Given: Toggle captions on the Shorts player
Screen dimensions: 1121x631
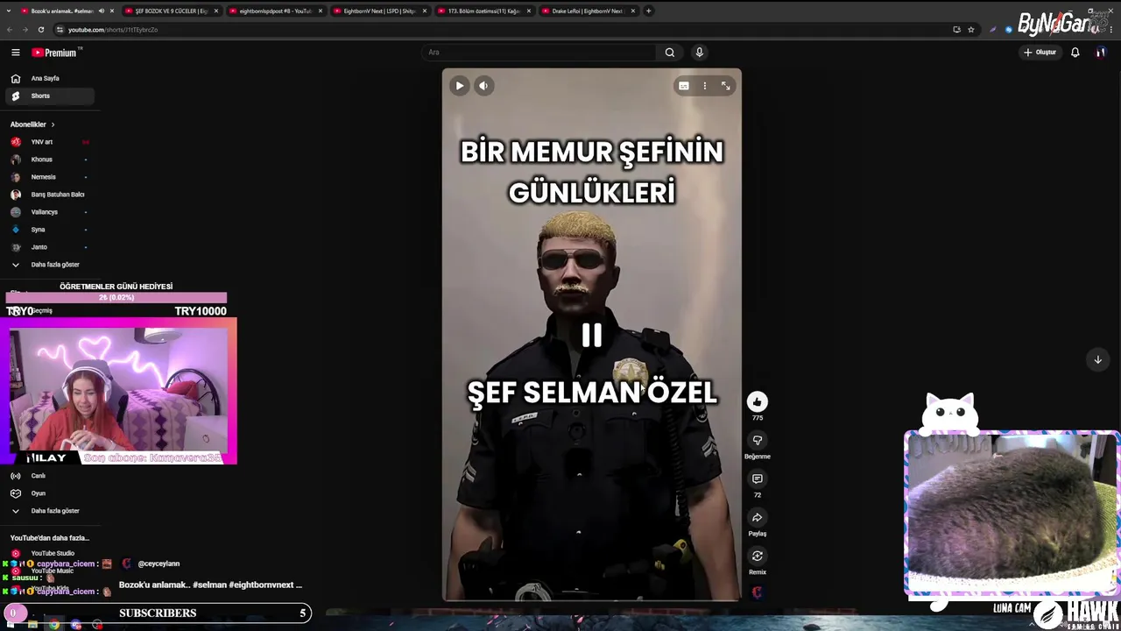Looking at the screenshot, I should (684, 86).
